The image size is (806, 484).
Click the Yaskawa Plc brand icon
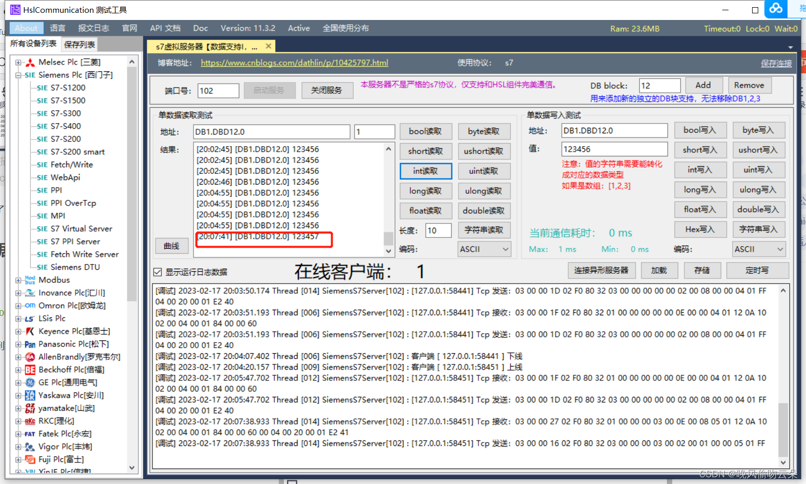tap(30, 395)
